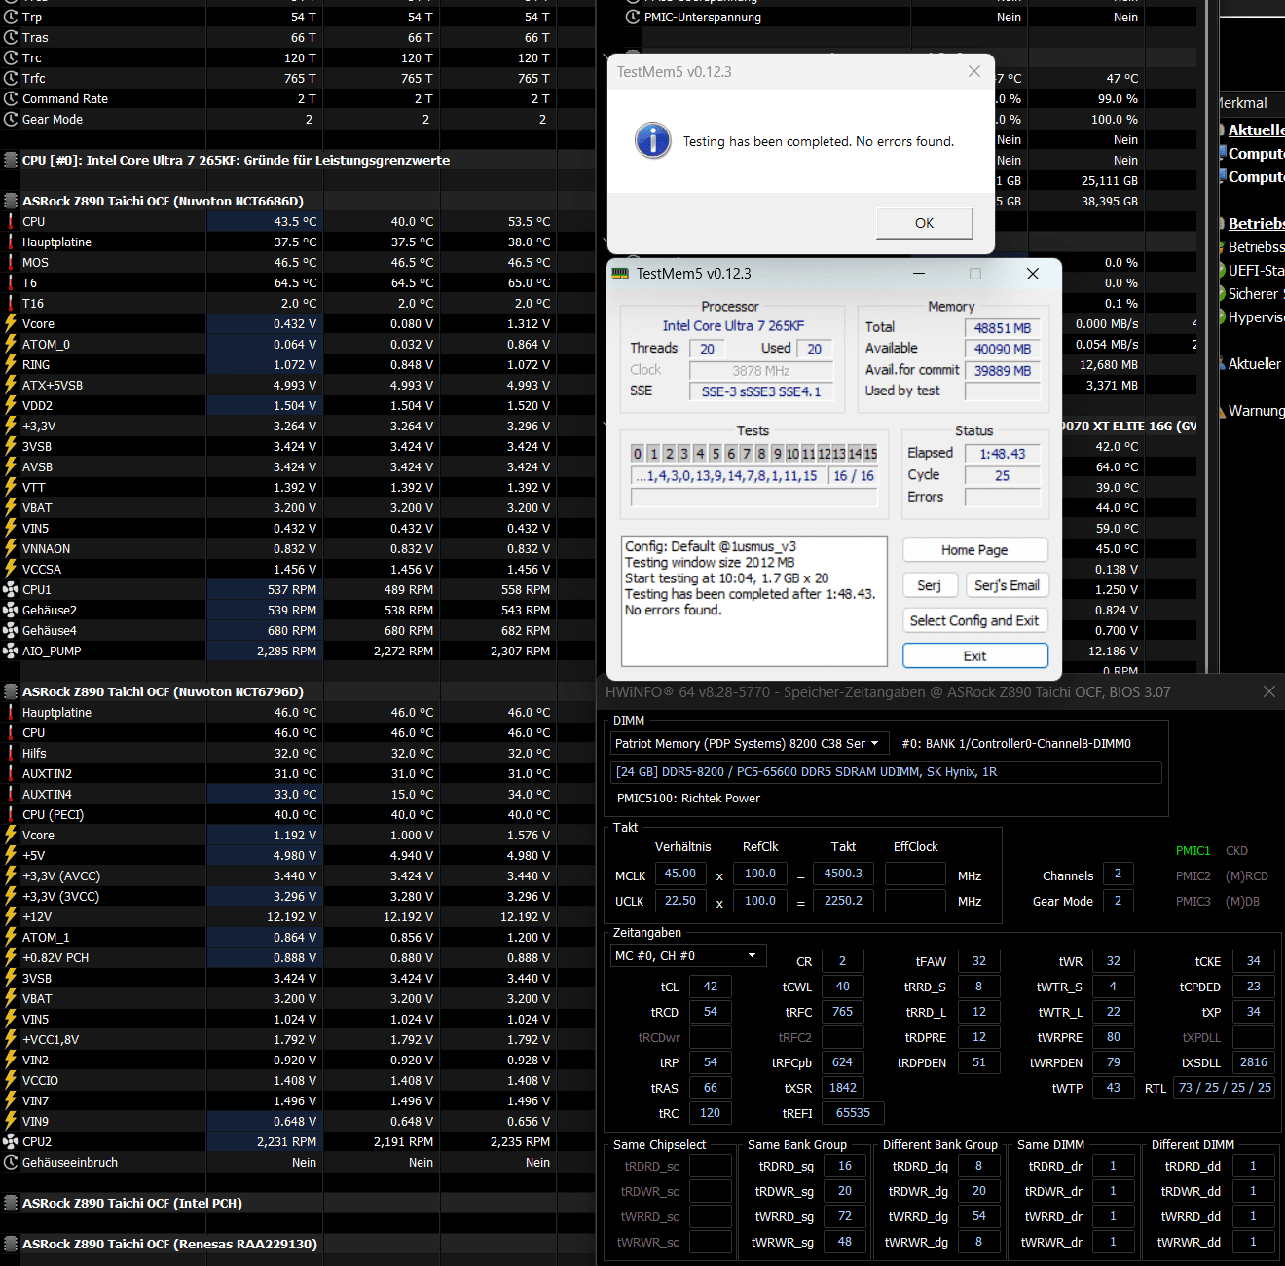This screenshot has width=1285, height=1266.
Task: Collapse ASRock Z890 Taichi OCF NCT6686D group
Action: [11, 201]
